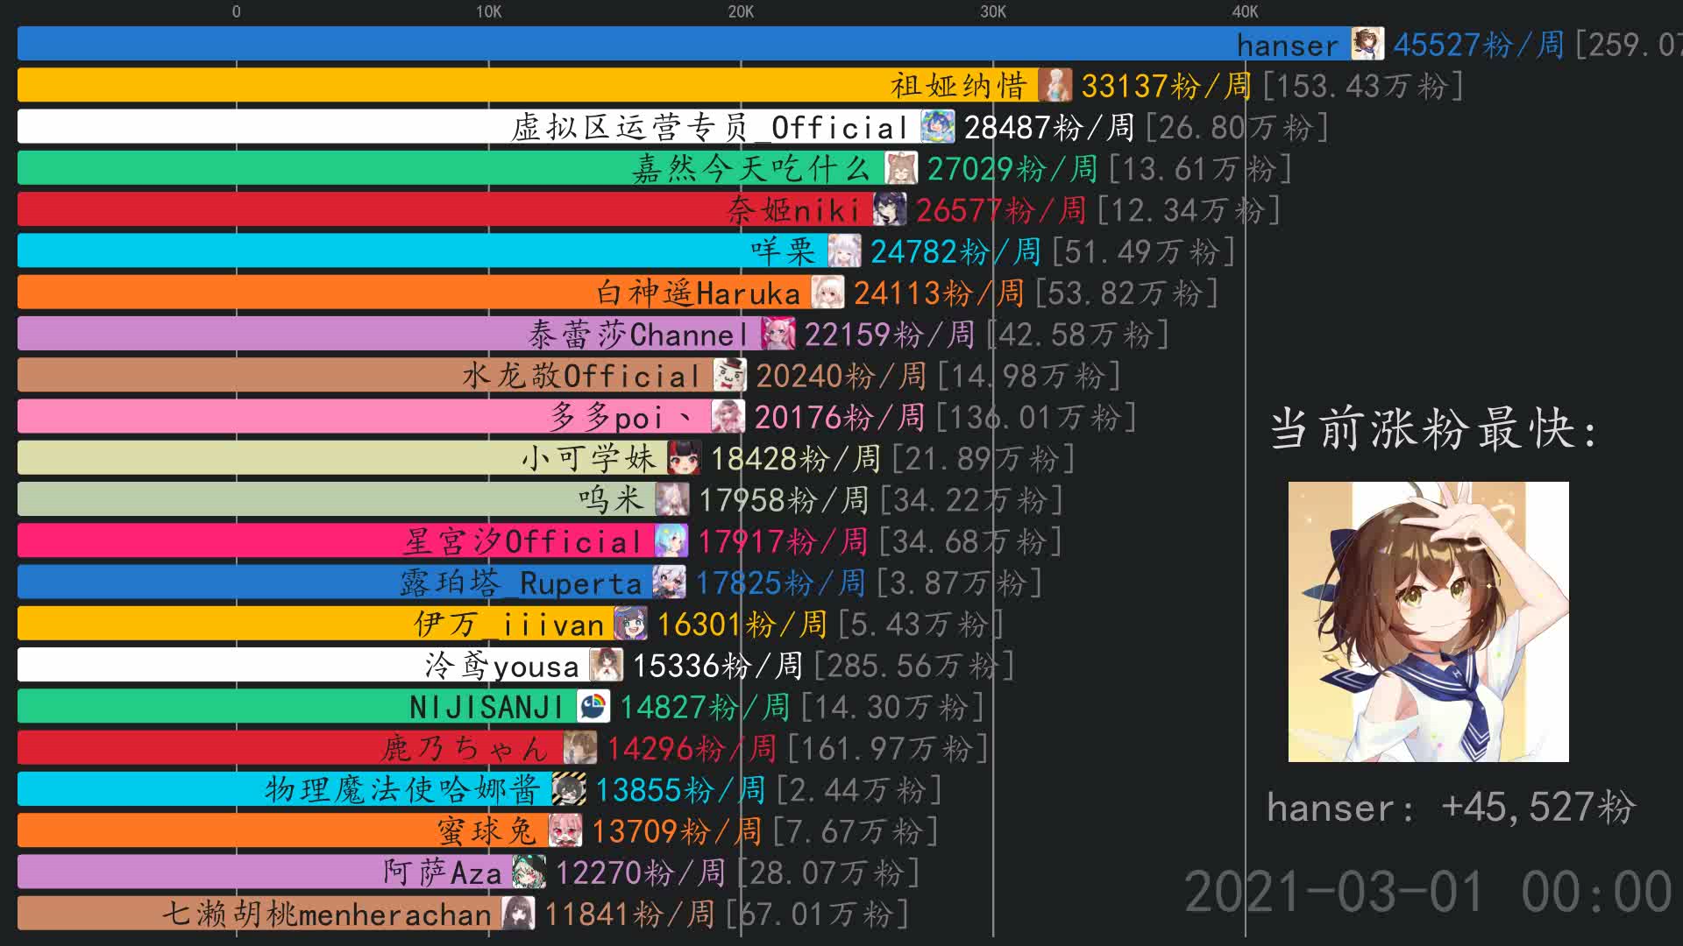
Task: Click the 物理魔法使哈娜酱 avatar icon
Action: pyautogui.click(x=569, y=789)
